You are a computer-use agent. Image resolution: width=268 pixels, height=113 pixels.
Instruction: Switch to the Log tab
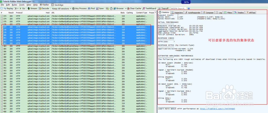tap(219, 13)
